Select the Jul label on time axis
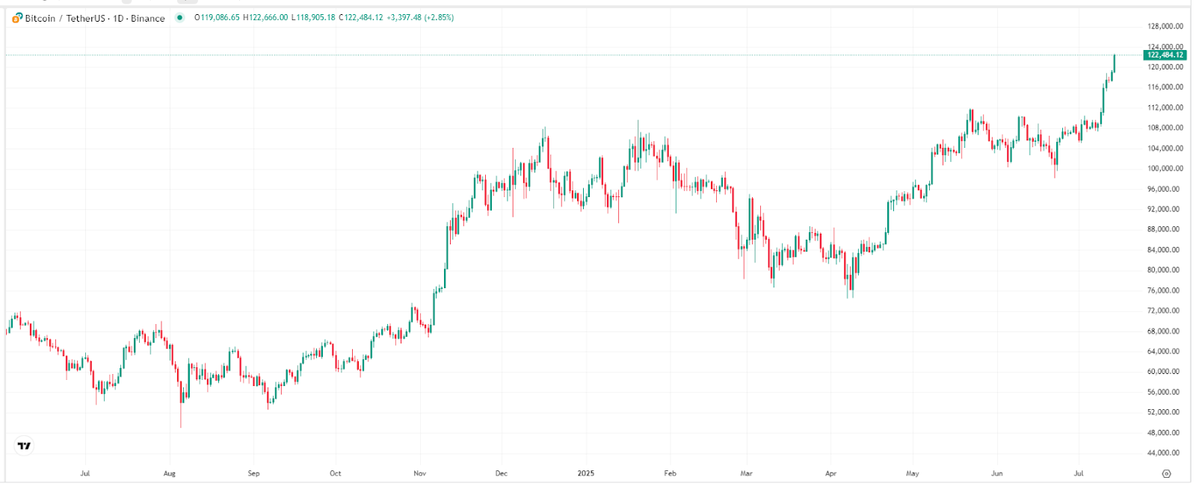1196x486 pixels. (x=86, y=473)
